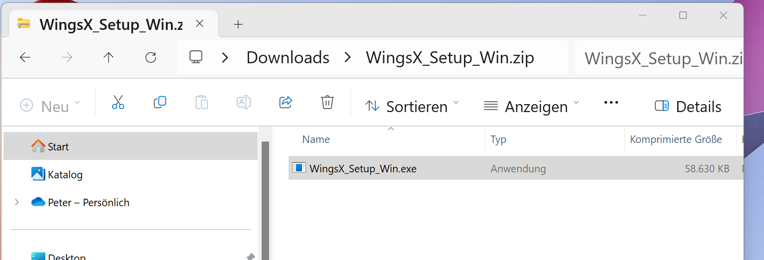Sort by the Name column header
Image resolution: width=764 pixels, height=260 pixels.
[316, 139]
